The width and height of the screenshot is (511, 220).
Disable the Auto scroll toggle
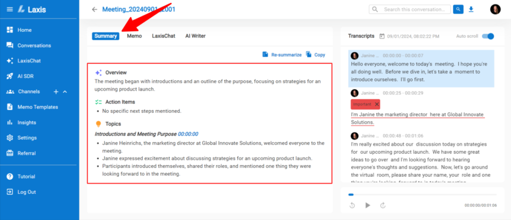coord(488,36)
